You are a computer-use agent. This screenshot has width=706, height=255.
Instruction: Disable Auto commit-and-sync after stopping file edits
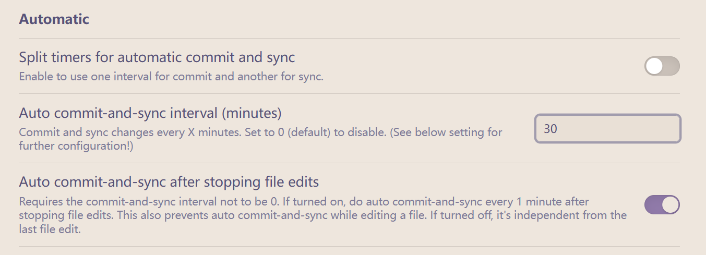pos(662,205)
